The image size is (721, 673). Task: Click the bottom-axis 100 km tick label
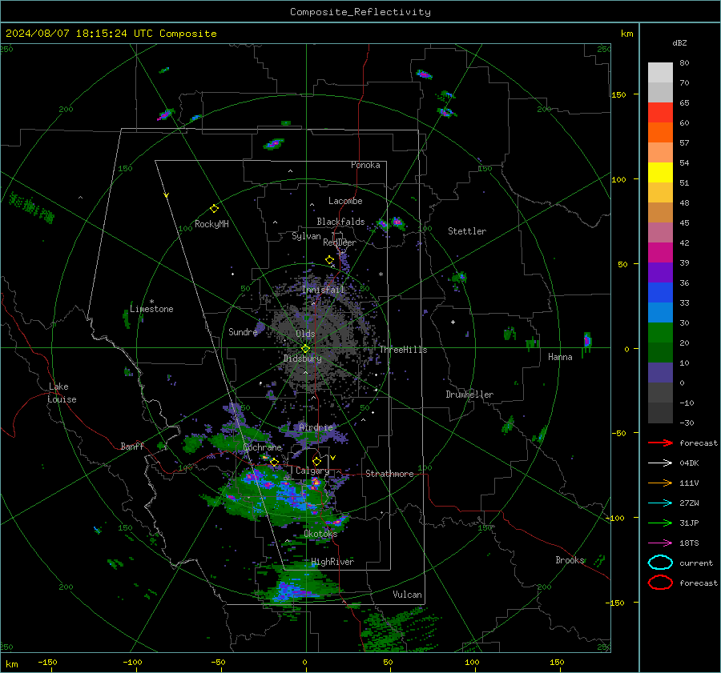point(472,662)
